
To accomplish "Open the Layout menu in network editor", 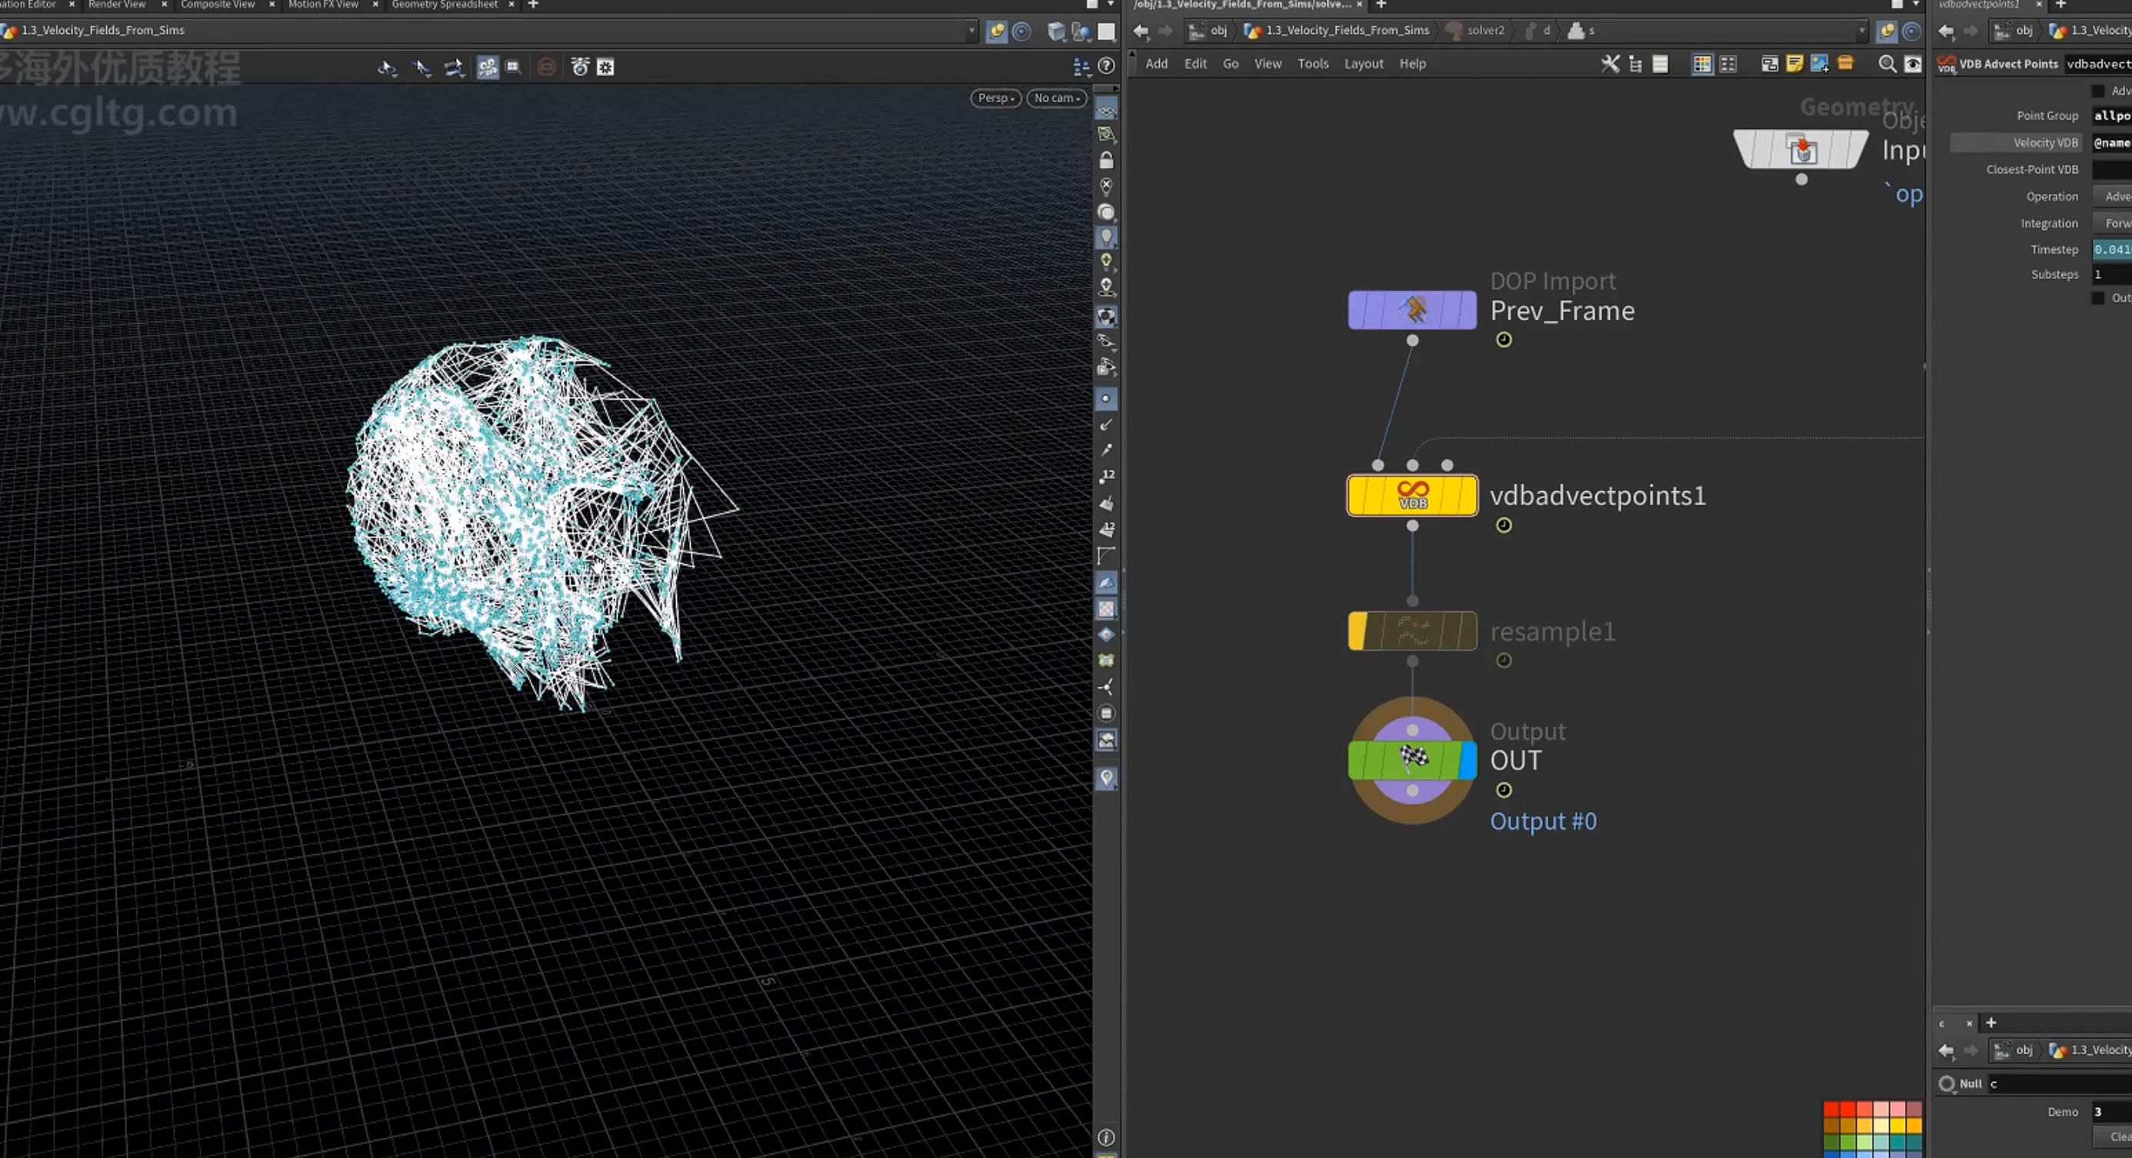I will [1363, 64].
